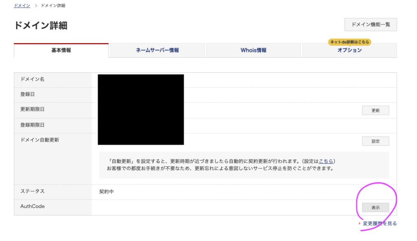Click the ステータス row label
The height and width of the screenshot is (241, 417).
click(33, 191)
